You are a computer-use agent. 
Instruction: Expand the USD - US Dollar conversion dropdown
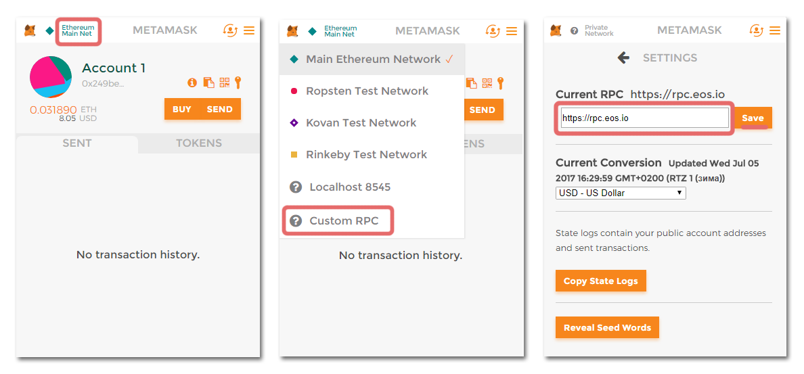pyautogui.click(x=621, y=193)
